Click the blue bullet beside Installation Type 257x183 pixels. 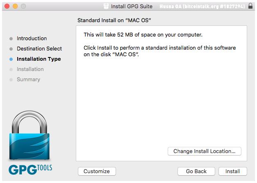11,59
